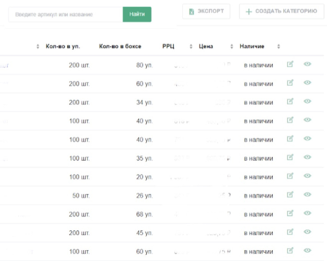Toggle eye icon for 68 уп. row
The width and height of the screenshot is (327, 261).
tap(307, 213)
